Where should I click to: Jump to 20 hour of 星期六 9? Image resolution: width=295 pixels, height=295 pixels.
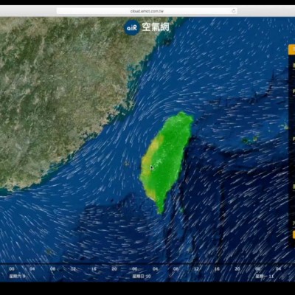pyautogui.click(x=114, y=269)
